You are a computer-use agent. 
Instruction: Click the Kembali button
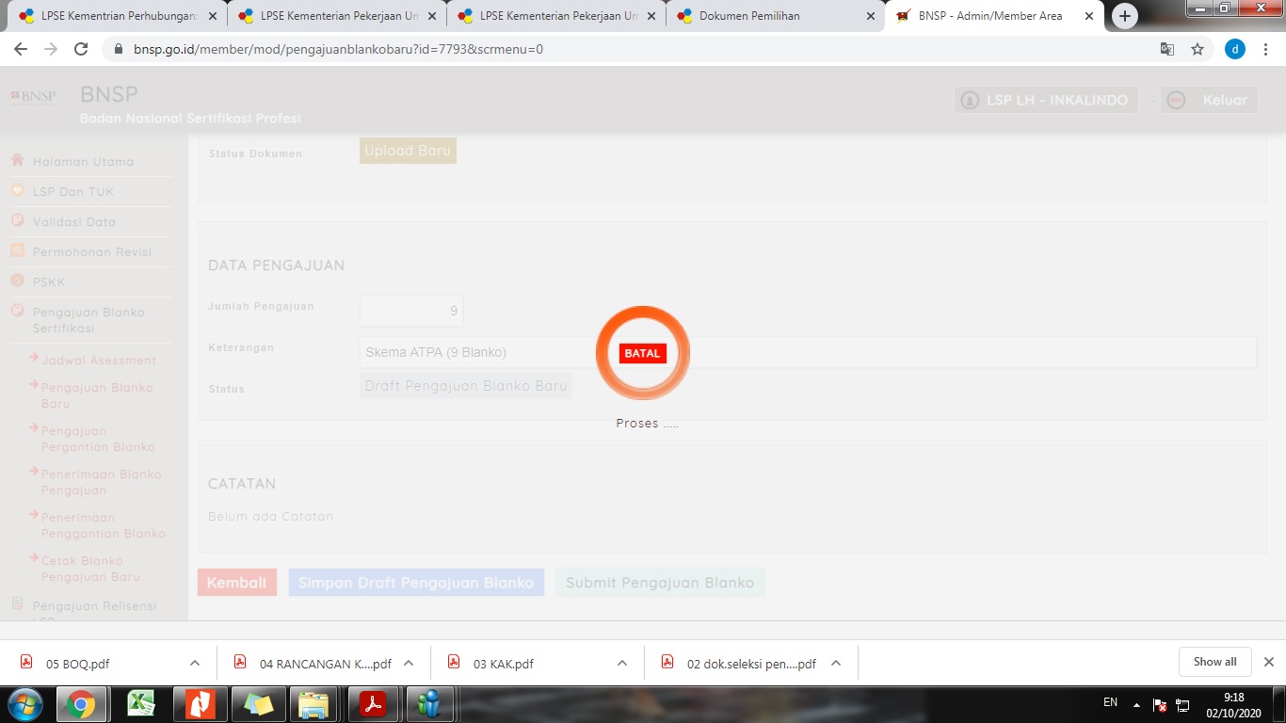pos(237,583)
